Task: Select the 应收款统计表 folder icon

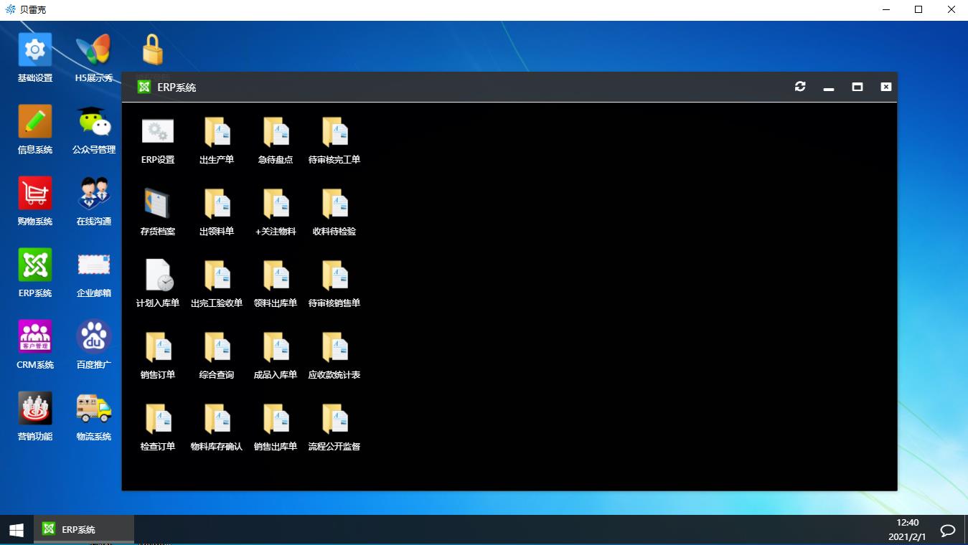Action: click(x=334, y=348)
